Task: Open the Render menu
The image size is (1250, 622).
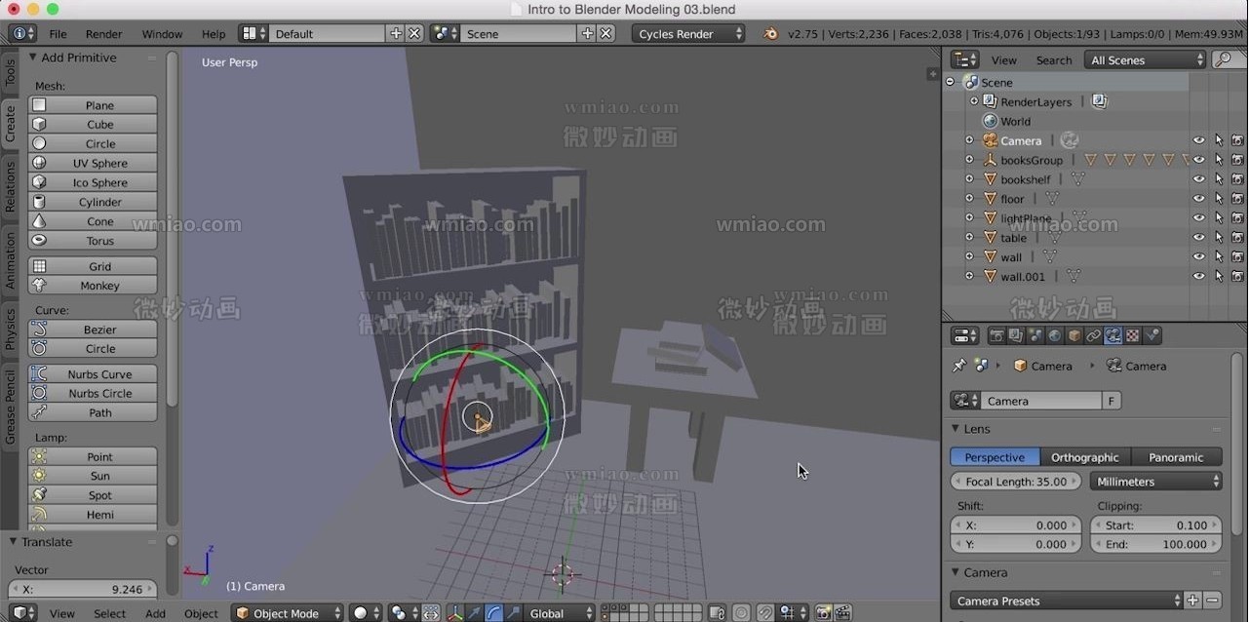Action: [103, 33]
